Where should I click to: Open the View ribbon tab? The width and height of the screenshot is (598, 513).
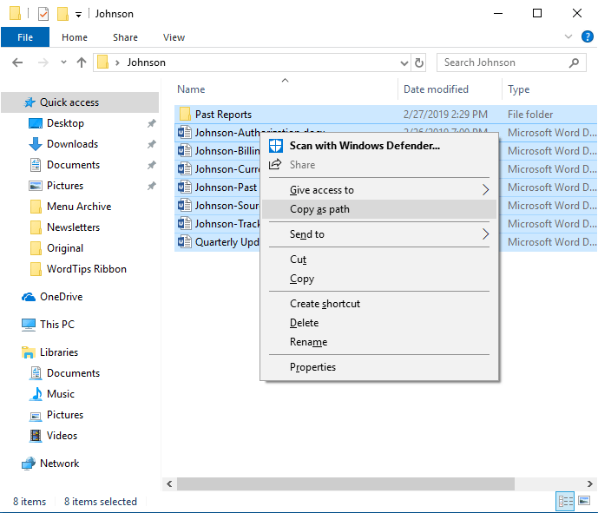click(x=174, y=37)
